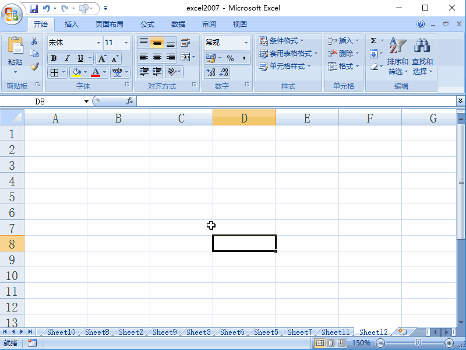Toggle wrap text icon
Image resolution: width=466 pixels, height=350 pixels.
(185, 43)
